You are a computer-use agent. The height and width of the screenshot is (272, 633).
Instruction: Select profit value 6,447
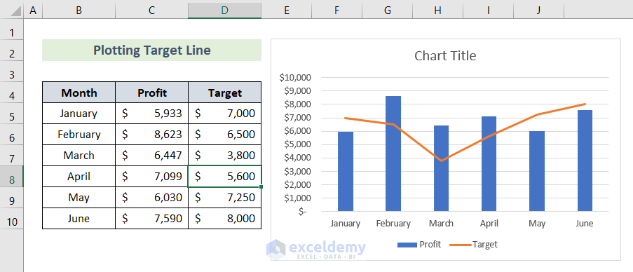tap(152, 156)
